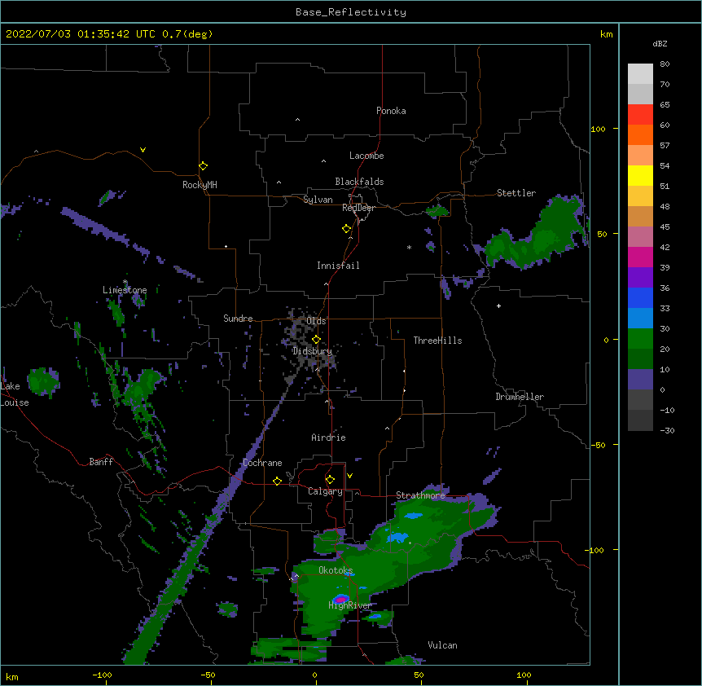Click the Base_Reflectivity title text

[x=351, y=12]
